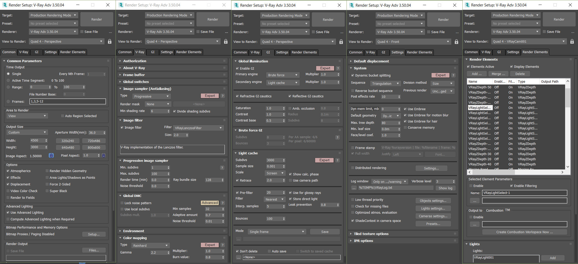Viewport: 578px width, 264px height.
Task: Open help for Global illumination rollout
Action: [338, 68]
